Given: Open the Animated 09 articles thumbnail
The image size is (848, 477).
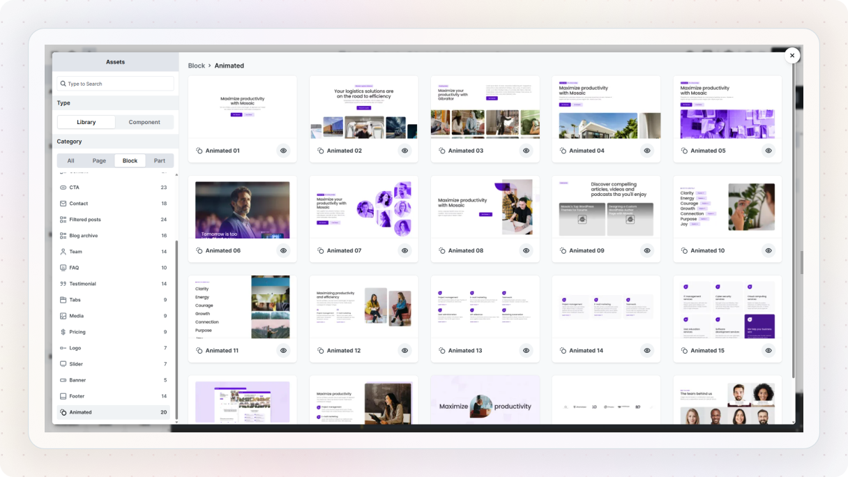Looking at the screenshot, I should coord(606,207).
